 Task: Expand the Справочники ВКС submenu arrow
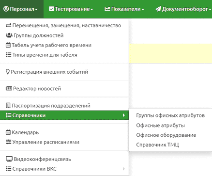pyautogui.click(x=124, y=169)
